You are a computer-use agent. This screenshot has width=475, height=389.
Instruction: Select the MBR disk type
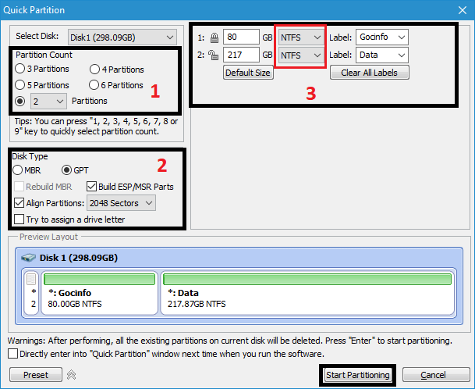pyautogui.click(x=18, y=170)
